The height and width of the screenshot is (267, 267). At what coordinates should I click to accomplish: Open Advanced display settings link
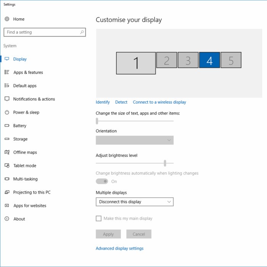pyautogui.click(x=119, y=248)
